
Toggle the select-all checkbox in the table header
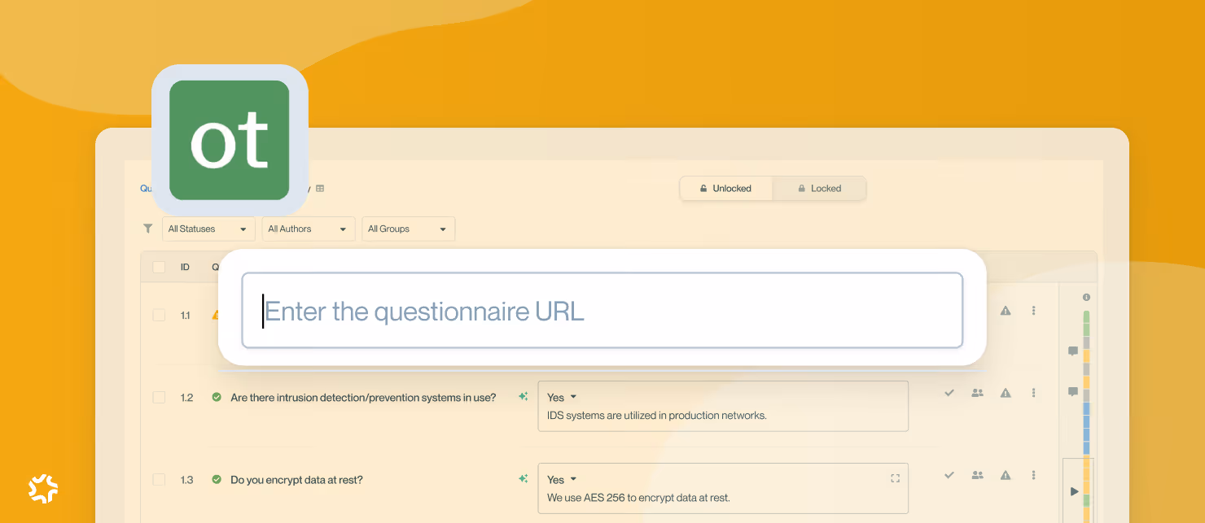[x=159, y=267]
